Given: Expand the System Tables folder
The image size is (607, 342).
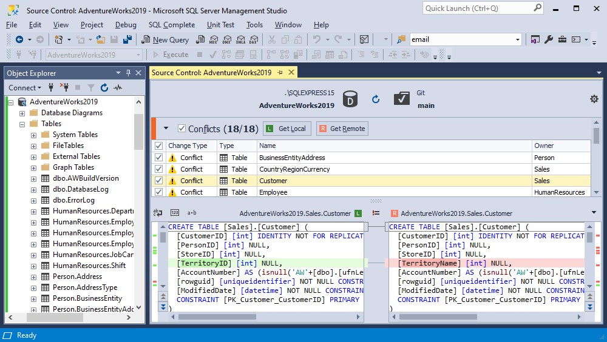Looking at the screenshot, I should (x=33, y=135).
